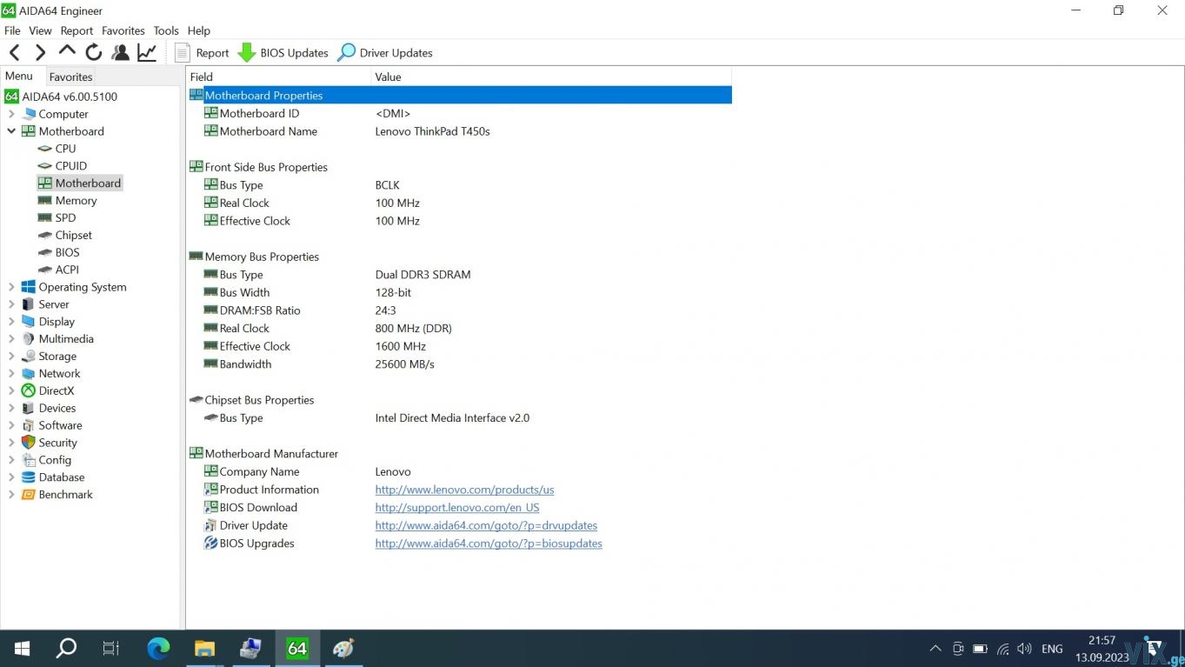Open the volume control in tray
1185x667 pixels.
click(x=1024, y=649)
